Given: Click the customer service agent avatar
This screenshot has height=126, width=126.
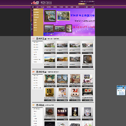Looking at the screenshot, I should tap(123, 88).
